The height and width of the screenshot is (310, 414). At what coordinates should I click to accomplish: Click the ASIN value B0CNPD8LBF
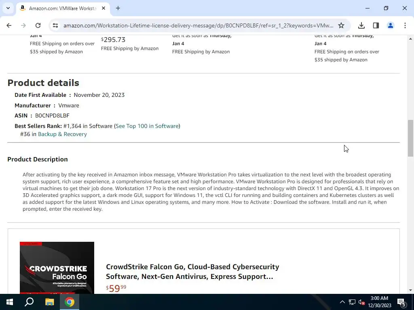52,116
